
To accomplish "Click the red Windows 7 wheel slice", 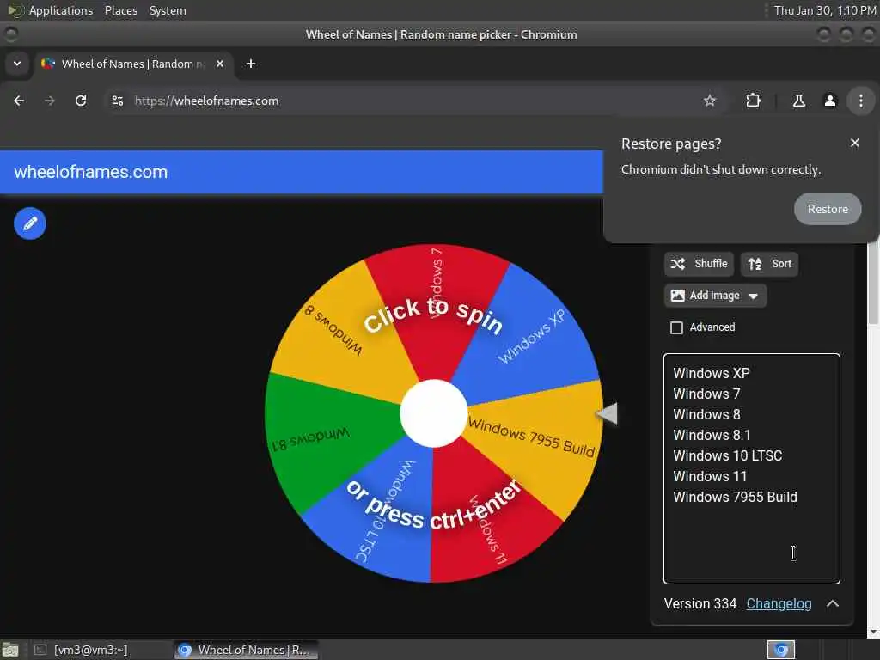I will click(x=436, y=315).
